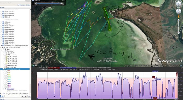The image size is (183, 100).
Task: Click the Places panel search input field
Action: coord(13,96)
